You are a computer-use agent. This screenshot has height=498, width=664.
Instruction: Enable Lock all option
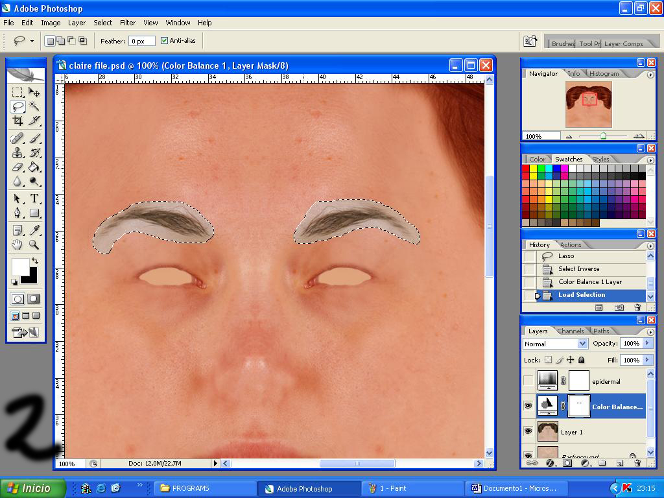(x=582, y=360)
